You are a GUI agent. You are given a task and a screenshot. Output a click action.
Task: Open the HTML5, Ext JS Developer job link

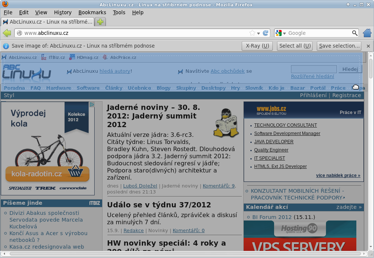[x=280, y=166]
